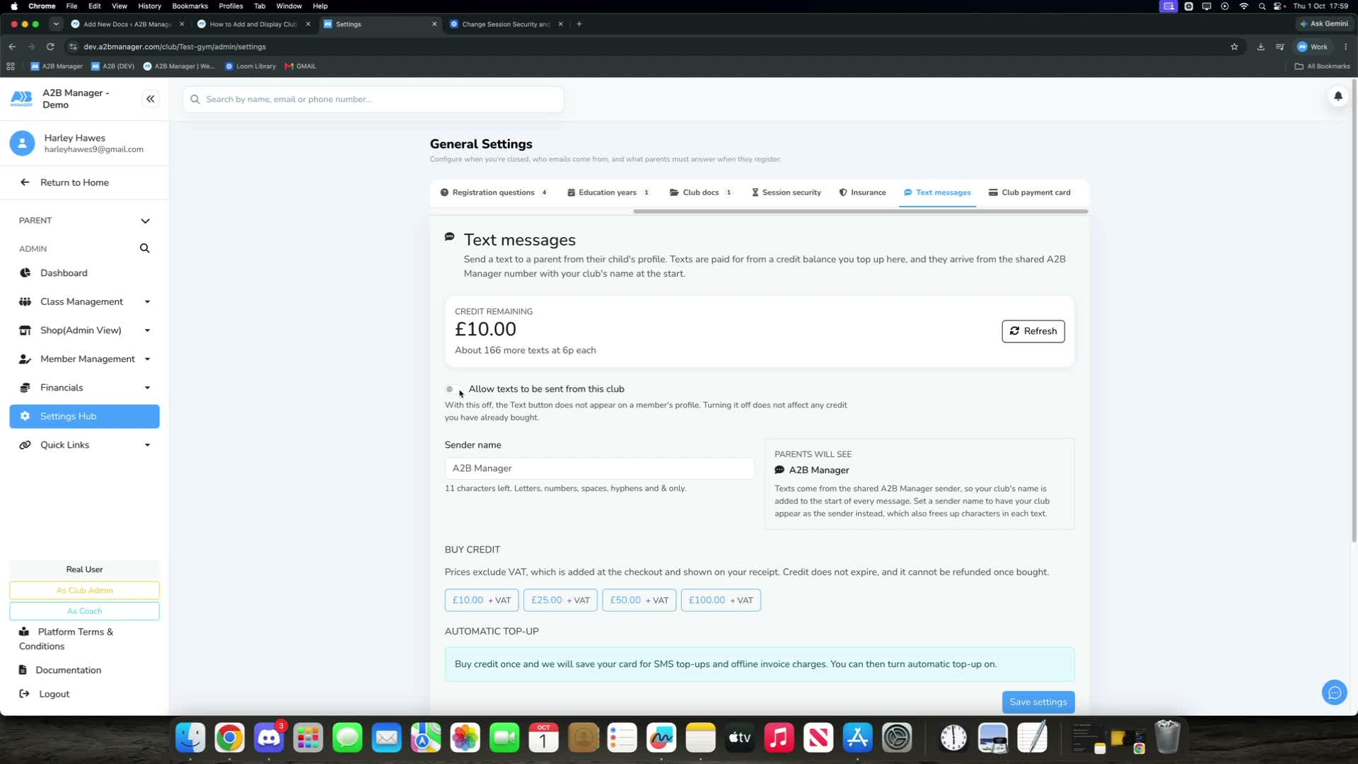This screenshot has width=1358, height=764.
Task: Expand the Financials submenu arrow
Action: point(147,388)
